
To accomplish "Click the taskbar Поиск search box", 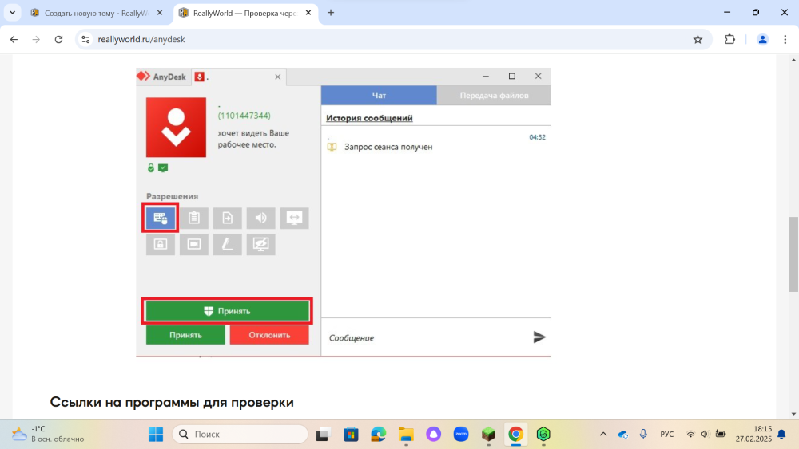I will [240, 435].
